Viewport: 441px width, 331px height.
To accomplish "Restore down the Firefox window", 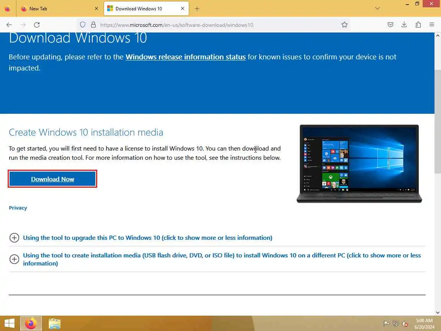I will (417, 4).
